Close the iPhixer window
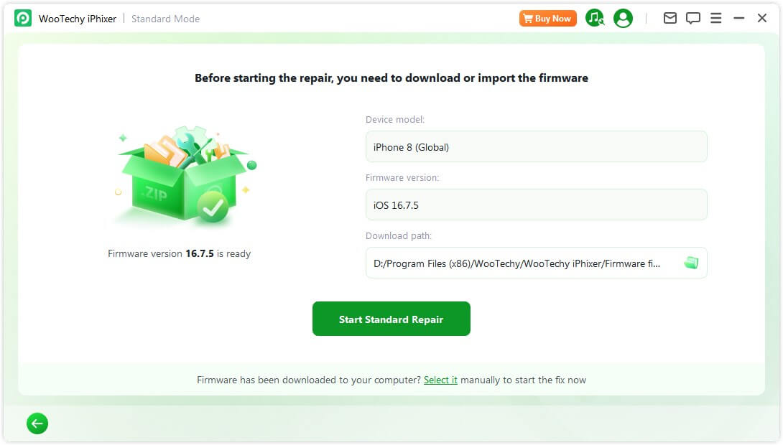The image size is (783, 445). click(x=762, y=19)
